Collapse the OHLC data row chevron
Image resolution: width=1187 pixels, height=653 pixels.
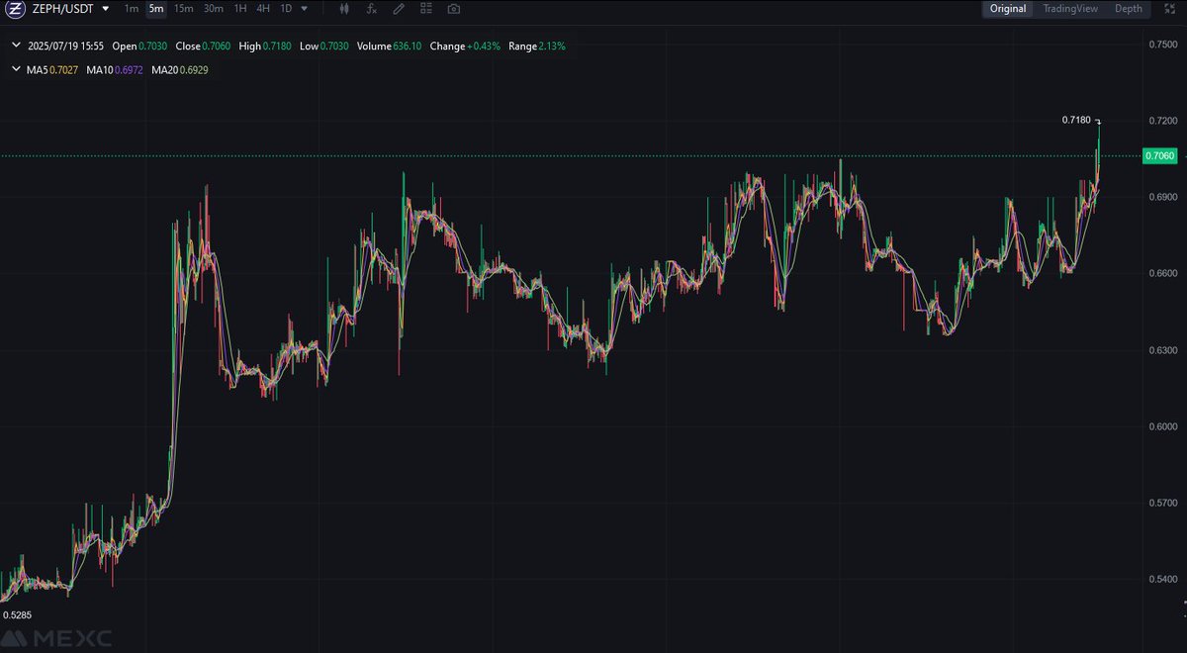16,47
